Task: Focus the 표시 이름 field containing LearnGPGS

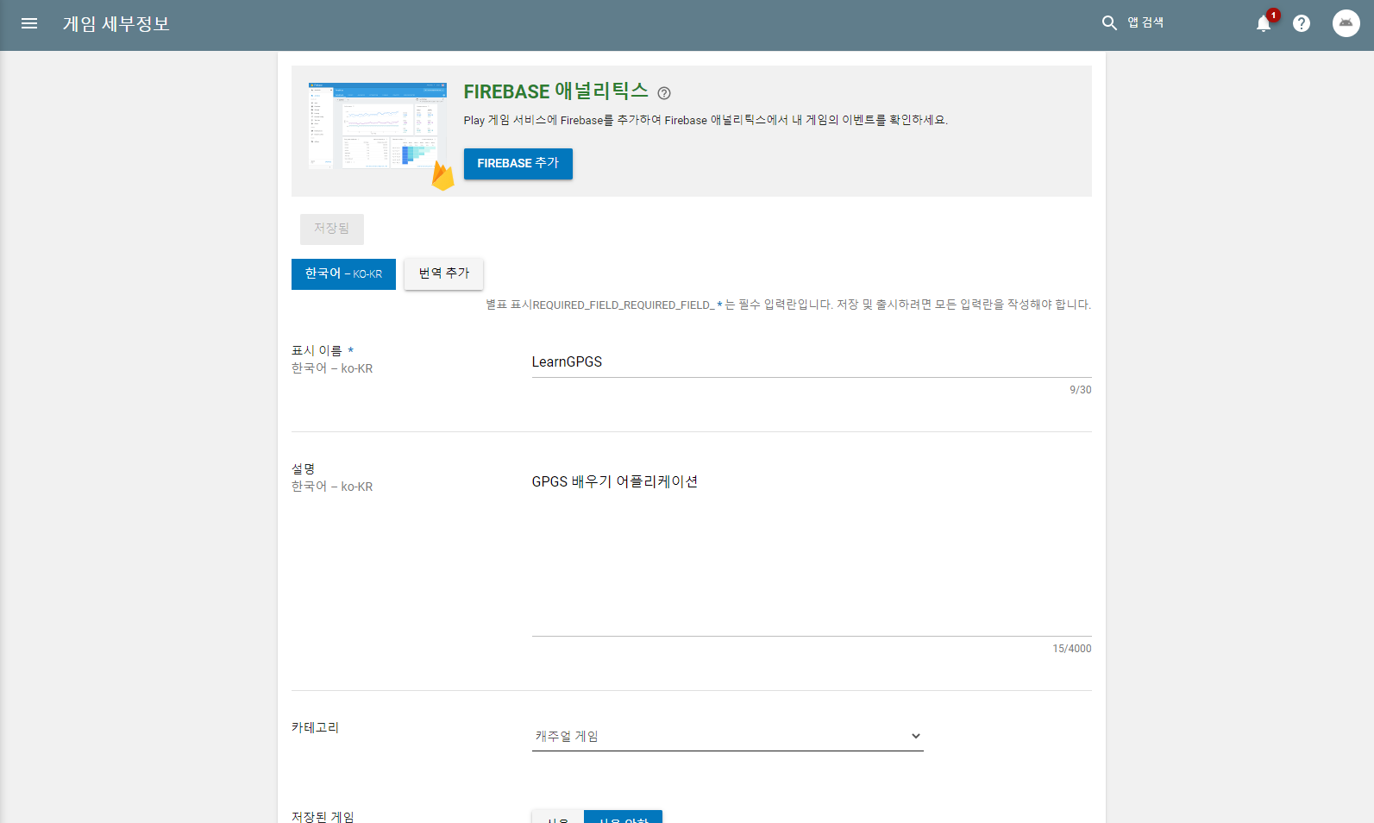Action: pos(812,362)
